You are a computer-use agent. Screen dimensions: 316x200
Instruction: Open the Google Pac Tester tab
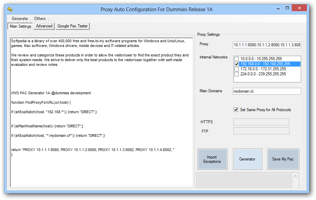pos(73,26)
